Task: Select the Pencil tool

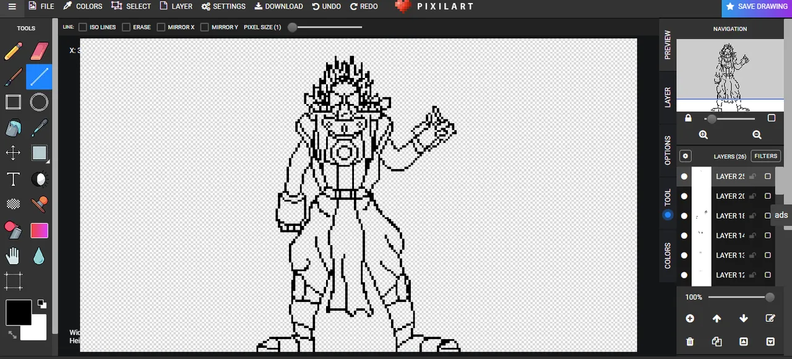Action: [x=13, y=51]
